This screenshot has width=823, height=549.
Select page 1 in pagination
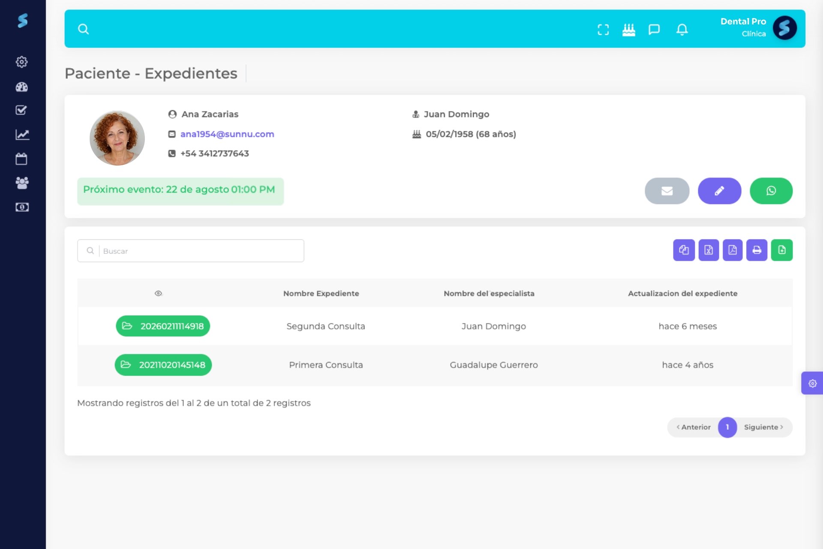[727, 427]
